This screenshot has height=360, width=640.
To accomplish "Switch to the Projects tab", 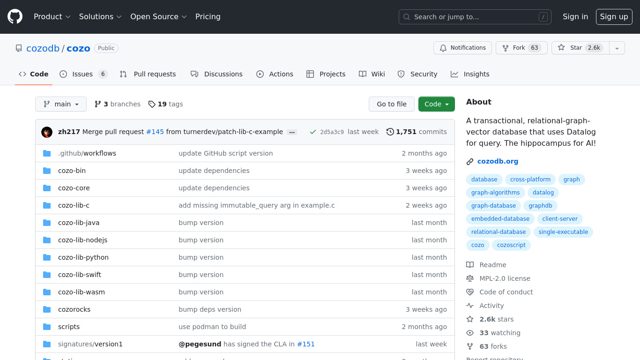I will point(326,74).
